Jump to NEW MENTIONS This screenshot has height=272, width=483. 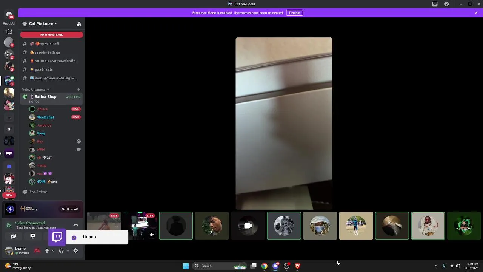coord(51,35)
